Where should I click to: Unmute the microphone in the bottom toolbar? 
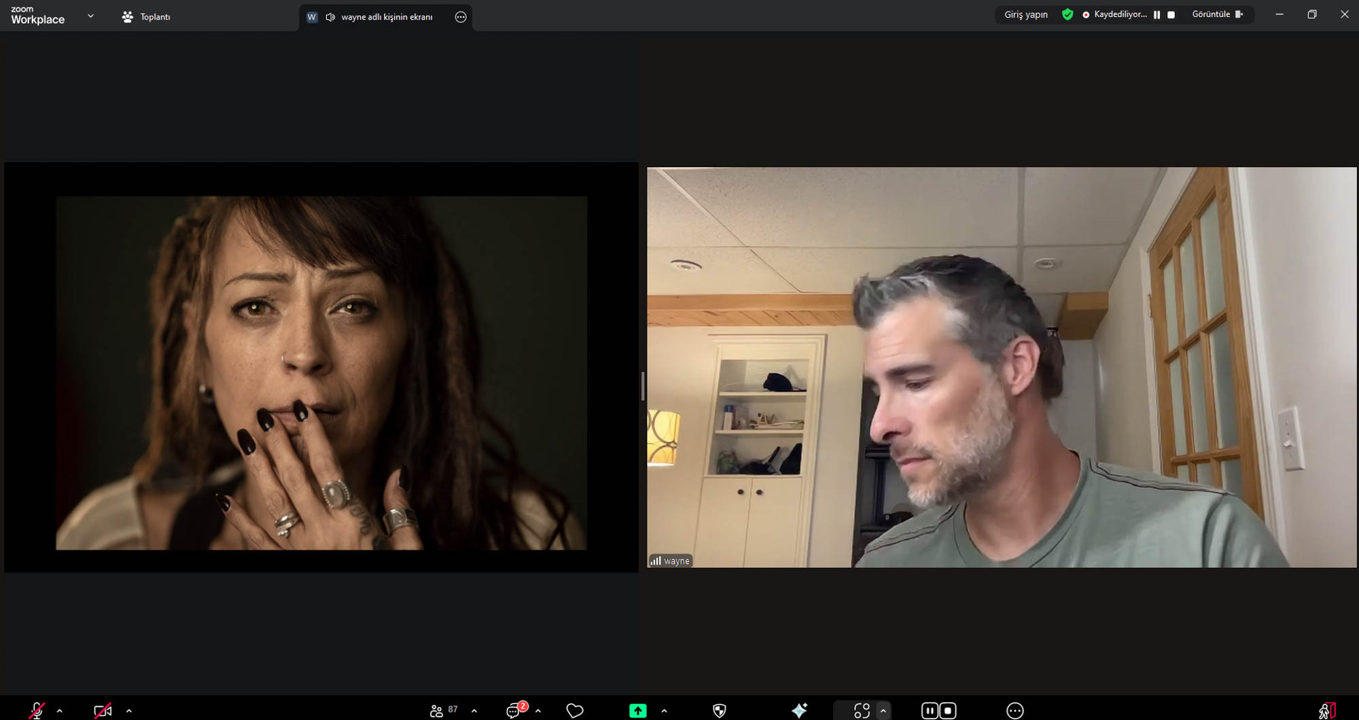tap(37, 710)
